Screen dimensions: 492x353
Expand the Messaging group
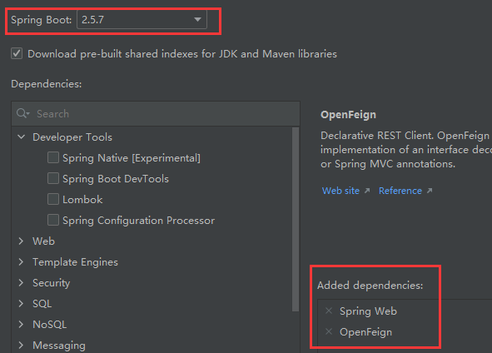click(x=21, y=346)
